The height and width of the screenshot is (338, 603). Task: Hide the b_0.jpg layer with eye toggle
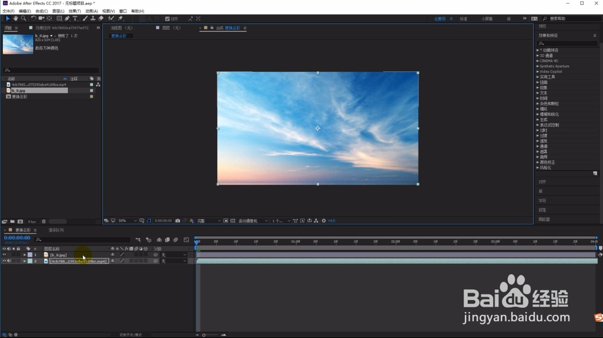coord(4,255)
